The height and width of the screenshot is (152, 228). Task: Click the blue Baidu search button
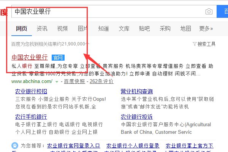(x=222, y=11)
